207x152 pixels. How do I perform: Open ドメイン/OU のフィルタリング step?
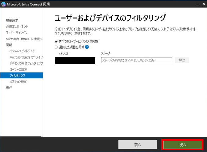(x=26, y=63)
